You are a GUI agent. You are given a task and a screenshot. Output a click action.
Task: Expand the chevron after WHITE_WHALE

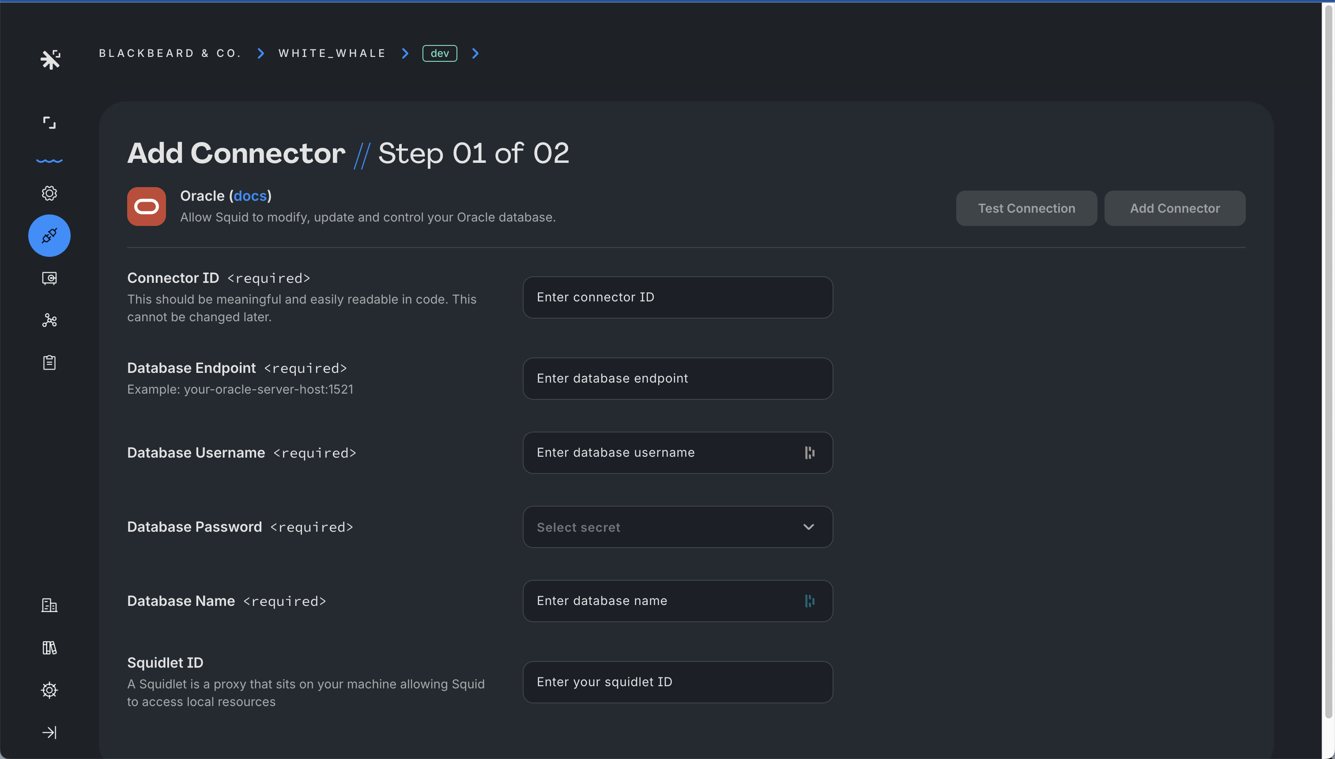click(x=405, y=53)
